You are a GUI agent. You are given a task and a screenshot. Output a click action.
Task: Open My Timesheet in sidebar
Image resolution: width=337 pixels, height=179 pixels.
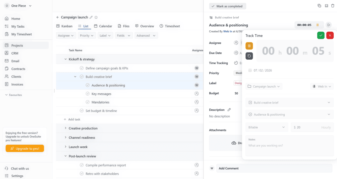(18, 34)
